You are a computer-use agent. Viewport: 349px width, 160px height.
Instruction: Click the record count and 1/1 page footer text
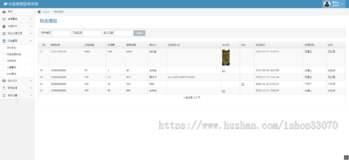(192, 98)
